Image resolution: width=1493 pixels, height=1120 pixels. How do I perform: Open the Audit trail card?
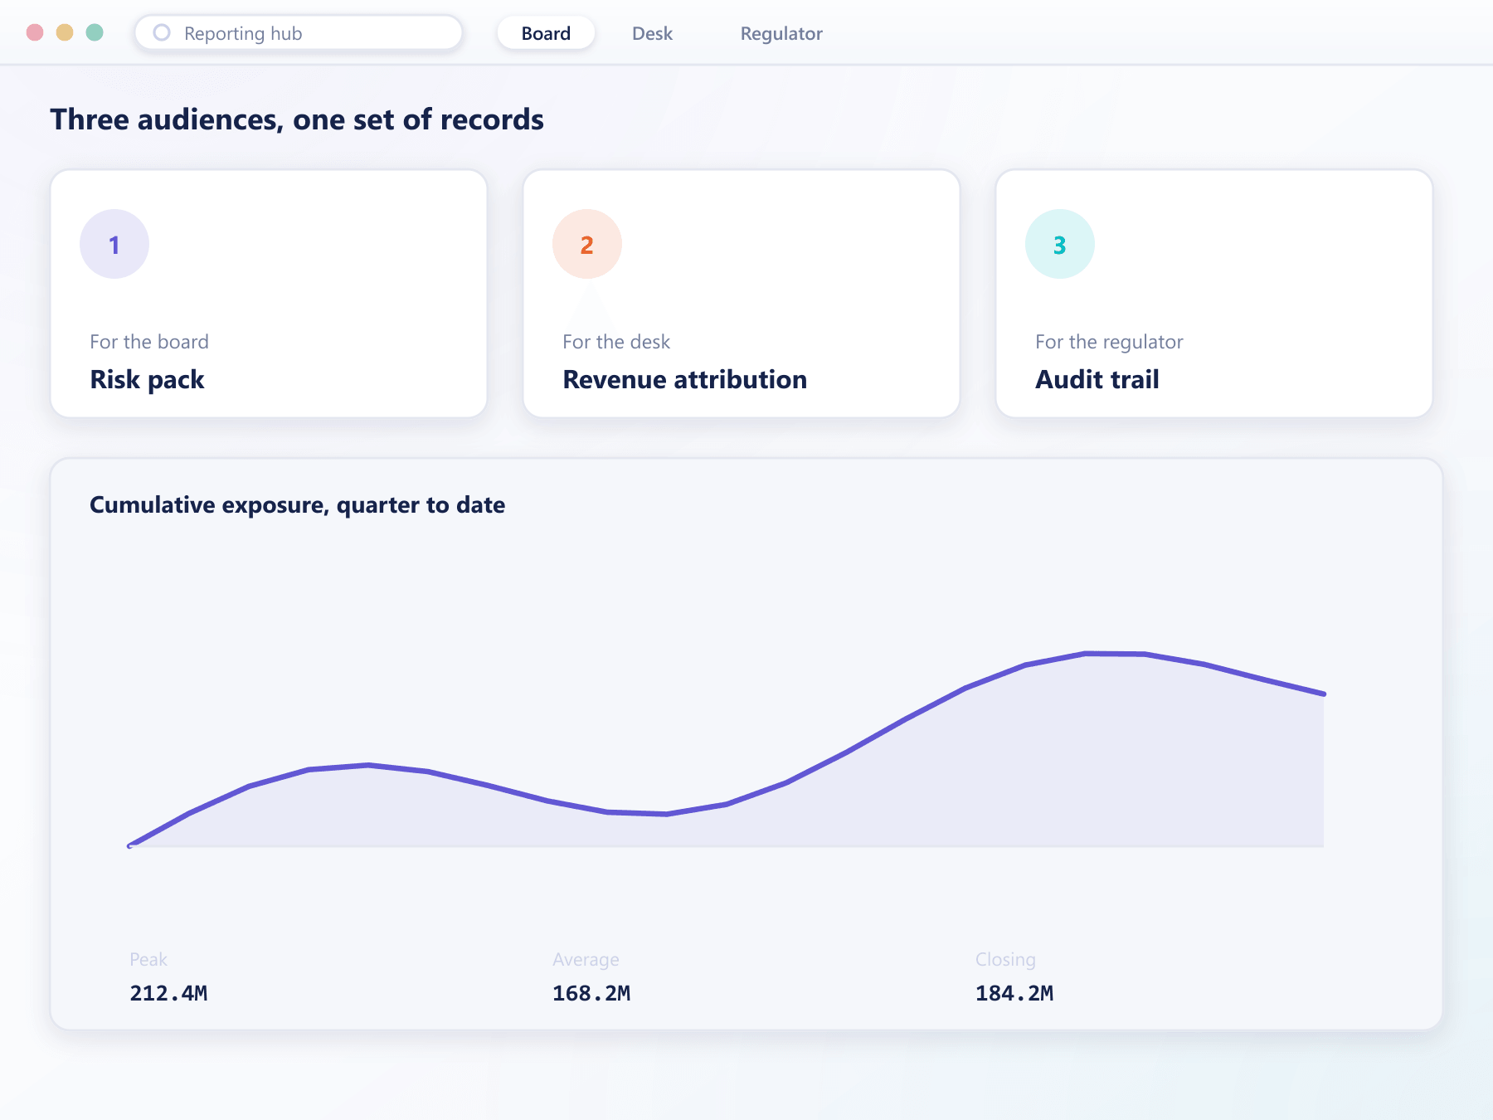point(1214,294)
